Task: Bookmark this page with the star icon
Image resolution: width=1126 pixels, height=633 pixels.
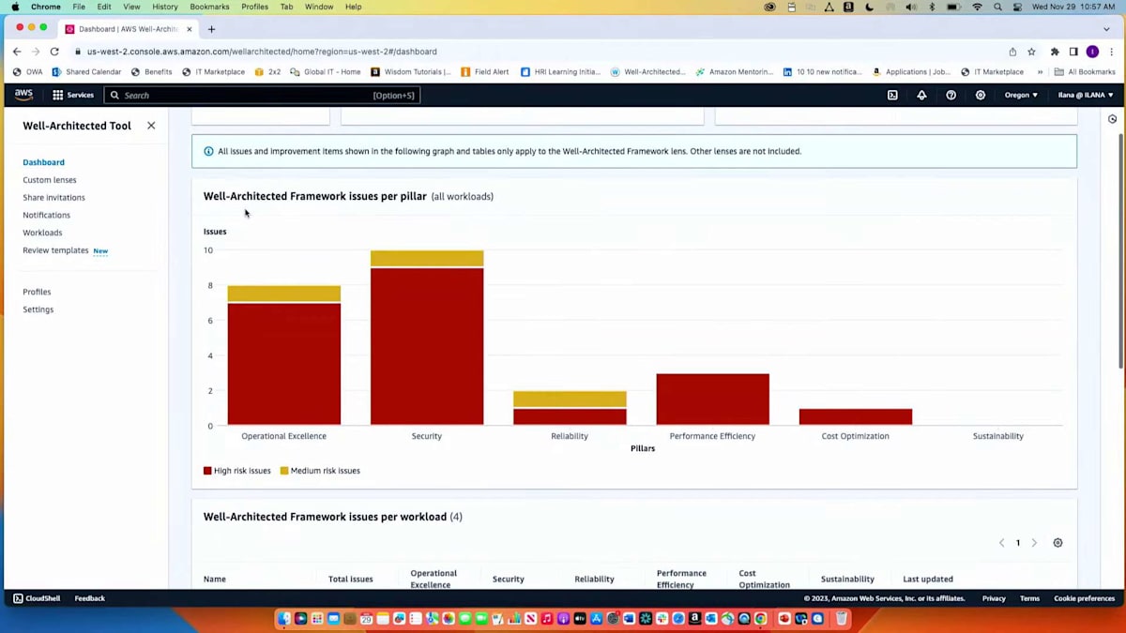Action: tap(1031, 52)
